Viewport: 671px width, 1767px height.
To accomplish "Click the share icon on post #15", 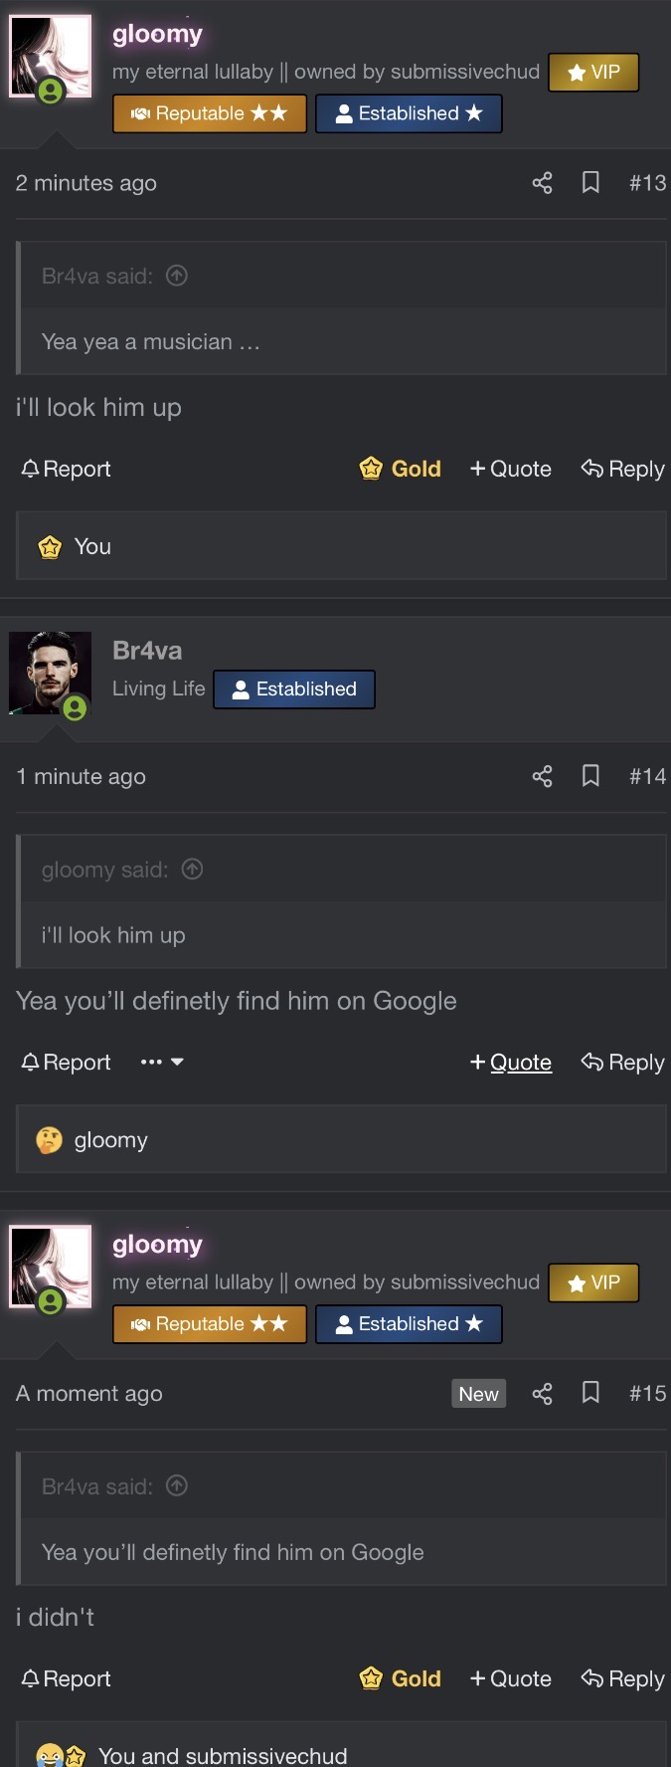I will (542, 1393).
